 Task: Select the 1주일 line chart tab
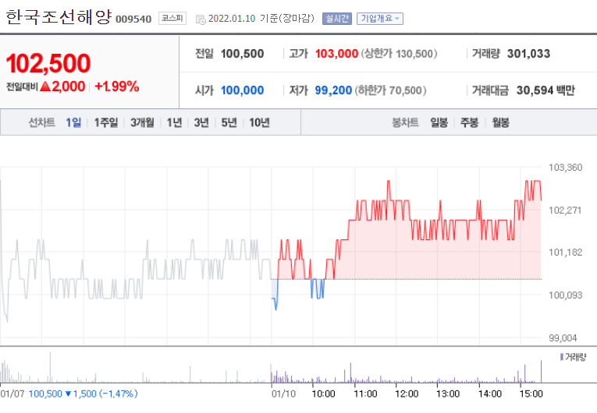click(x=106, y=122)
